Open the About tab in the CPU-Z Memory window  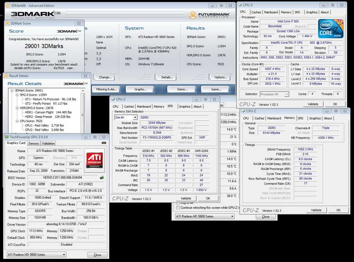pos(328,118)
